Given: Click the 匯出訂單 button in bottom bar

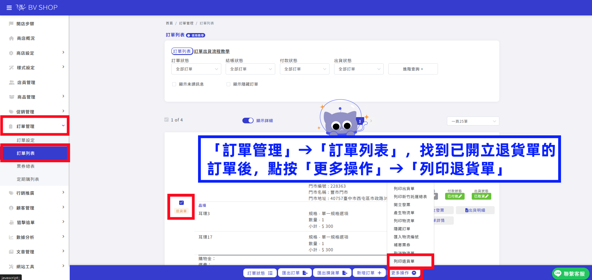Looking at the screenshot, I should pos(294,273).
